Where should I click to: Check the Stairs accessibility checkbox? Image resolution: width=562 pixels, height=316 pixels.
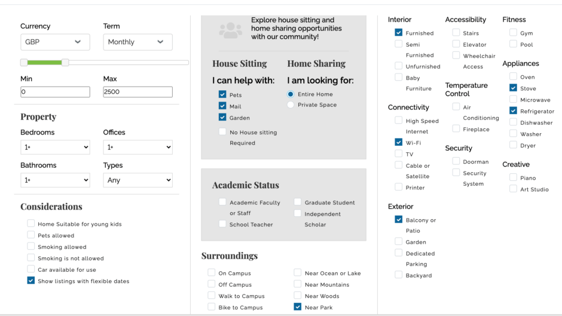click(456, 32)
